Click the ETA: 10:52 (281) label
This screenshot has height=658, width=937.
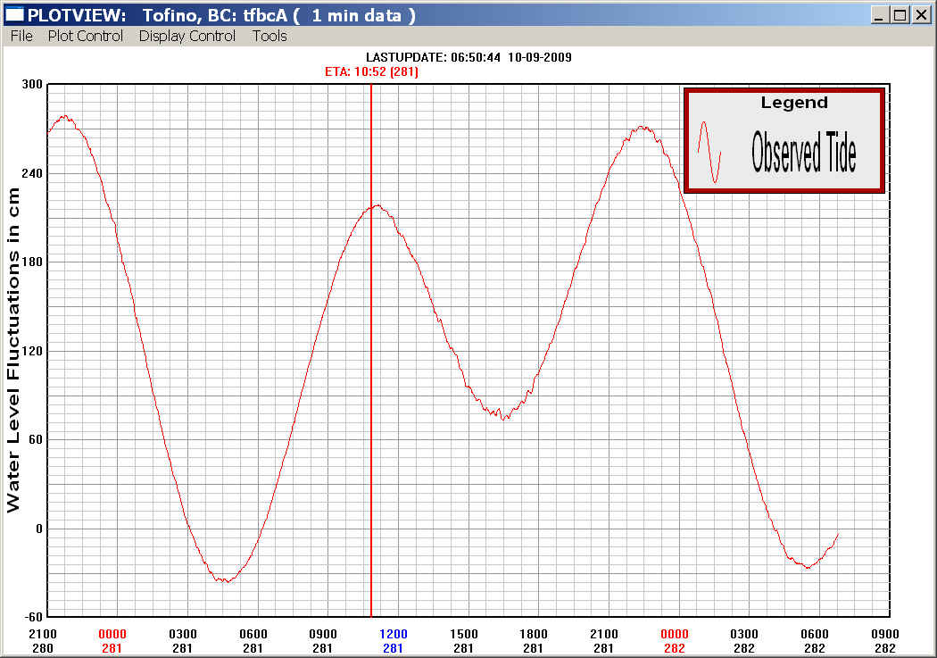pos(371,71)
